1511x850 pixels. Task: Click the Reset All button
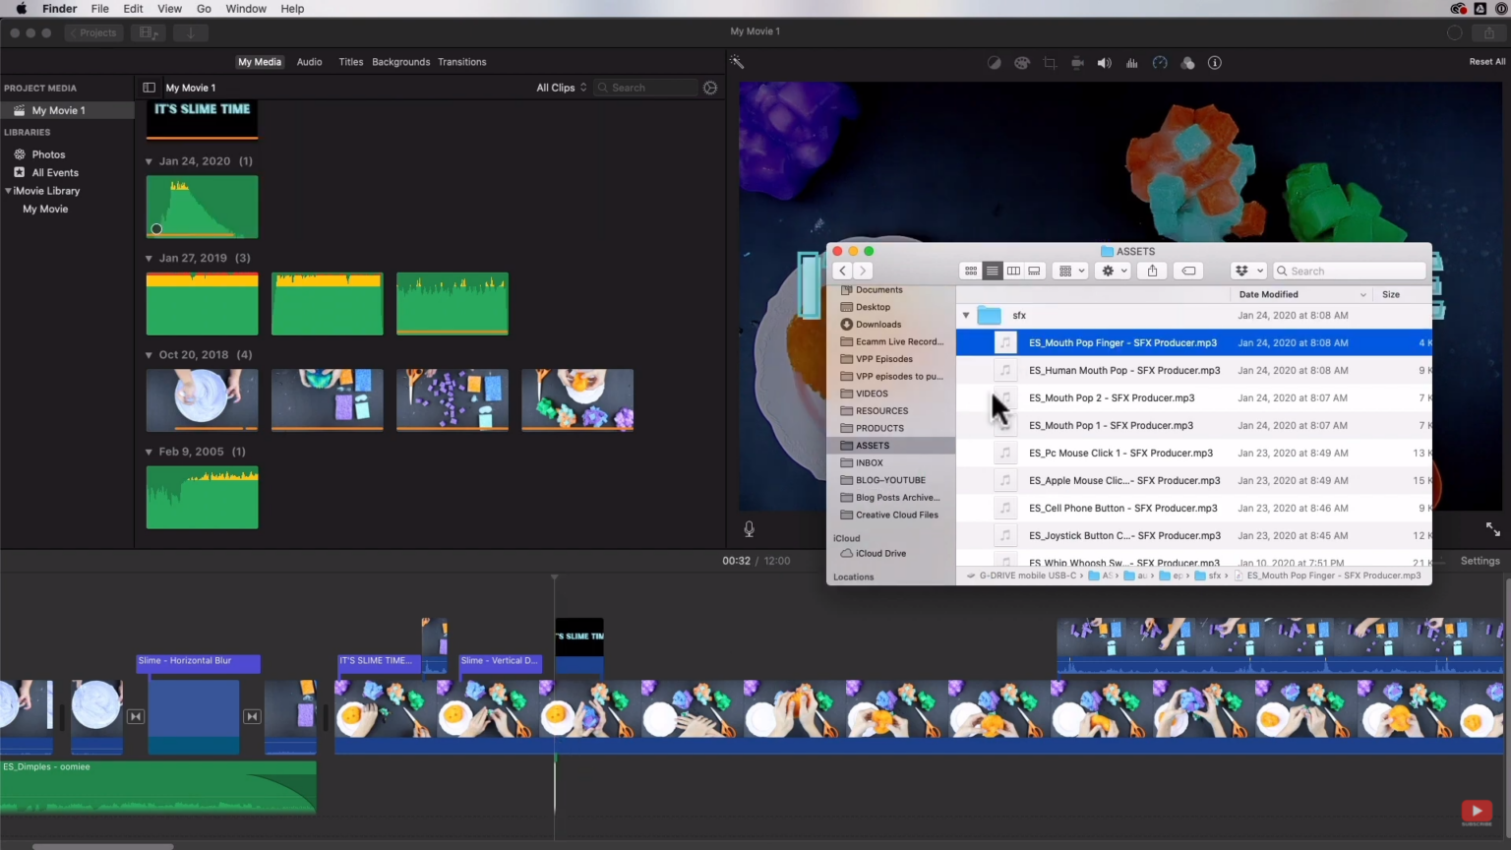click(x=1487, y=60)
